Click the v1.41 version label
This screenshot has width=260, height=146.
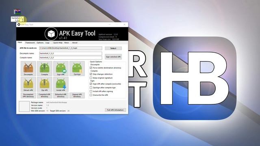[63, 38]
